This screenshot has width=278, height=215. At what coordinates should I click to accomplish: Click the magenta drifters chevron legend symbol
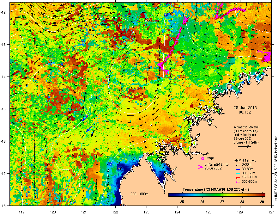[200, 167]
